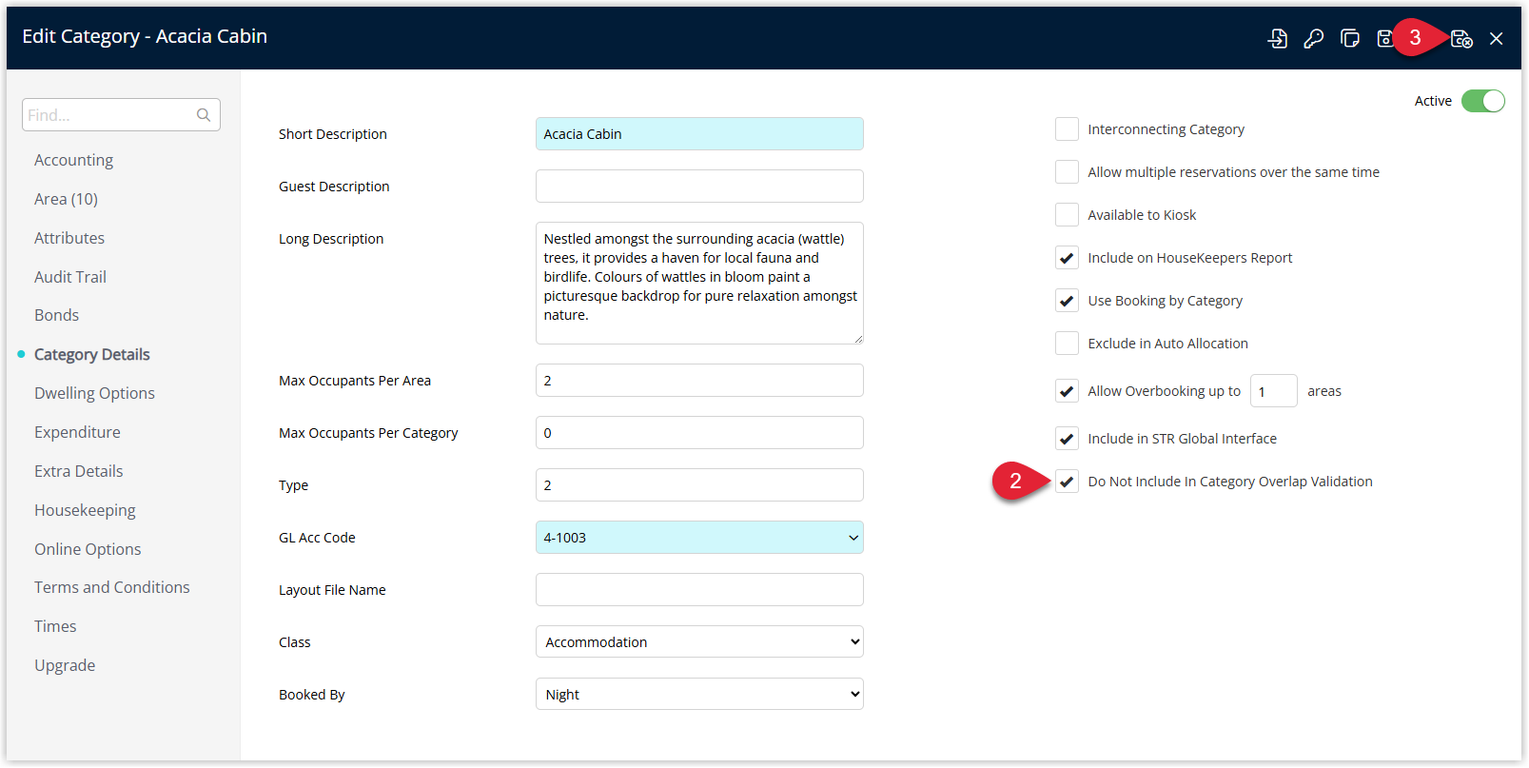1529x768 pixels.
Task: Select Upgrade in the sidebar
Action: (x=65, y=665)
